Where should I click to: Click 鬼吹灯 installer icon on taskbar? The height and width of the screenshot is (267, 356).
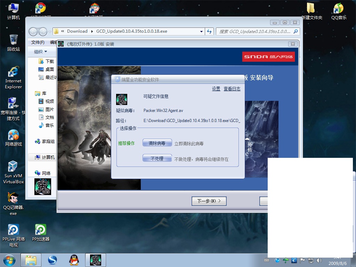coord(96,260)
